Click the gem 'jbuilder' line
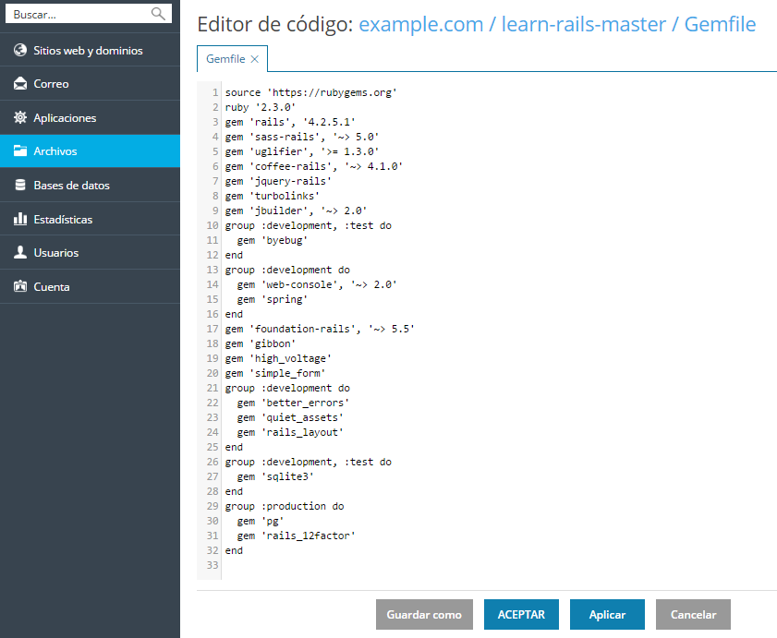The height and width of the screenshot is (638, 777). point(296,211)
